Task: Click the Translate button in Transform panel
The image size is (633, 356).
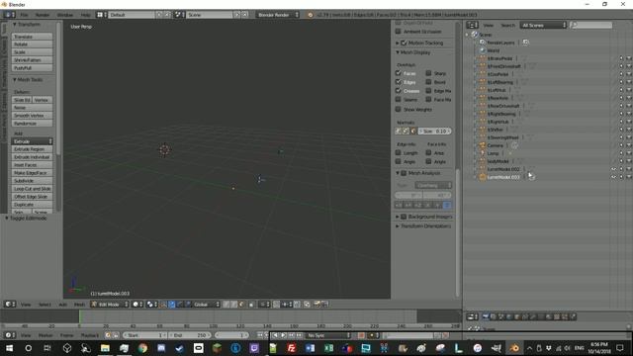Action: coord(32,37)
